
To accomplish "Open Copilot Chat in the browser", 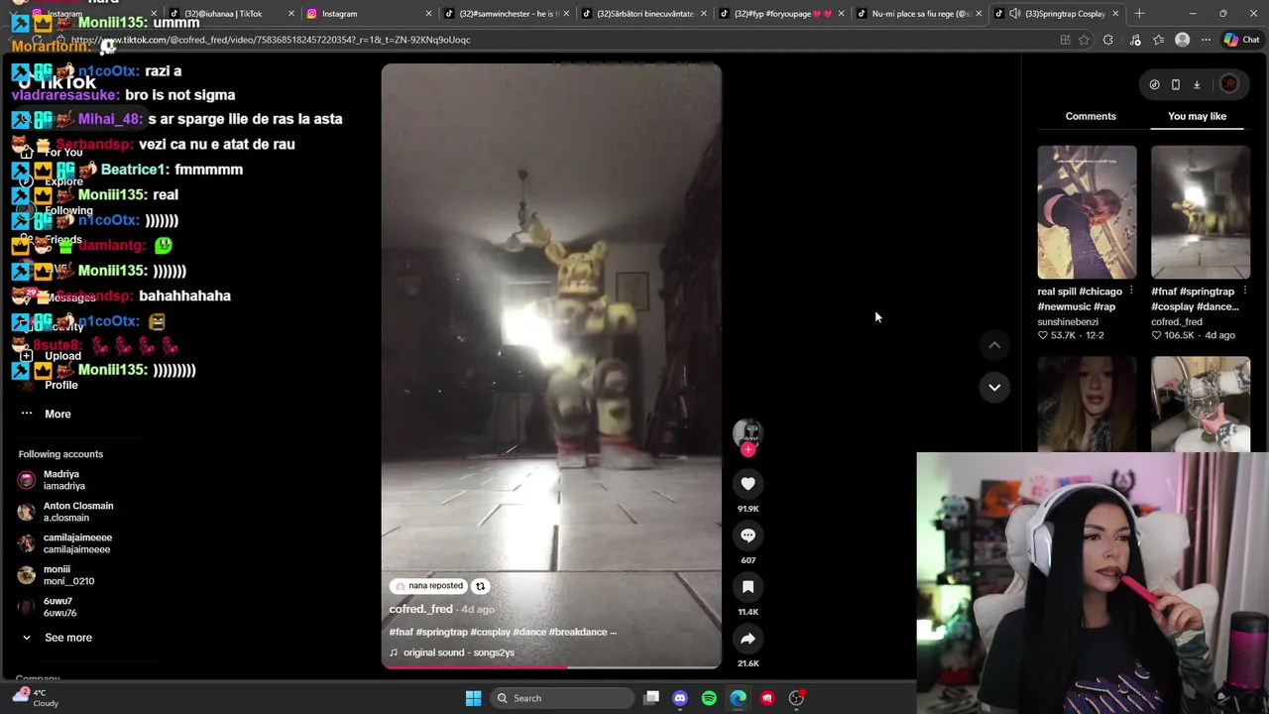I will tap(1241, 40).
